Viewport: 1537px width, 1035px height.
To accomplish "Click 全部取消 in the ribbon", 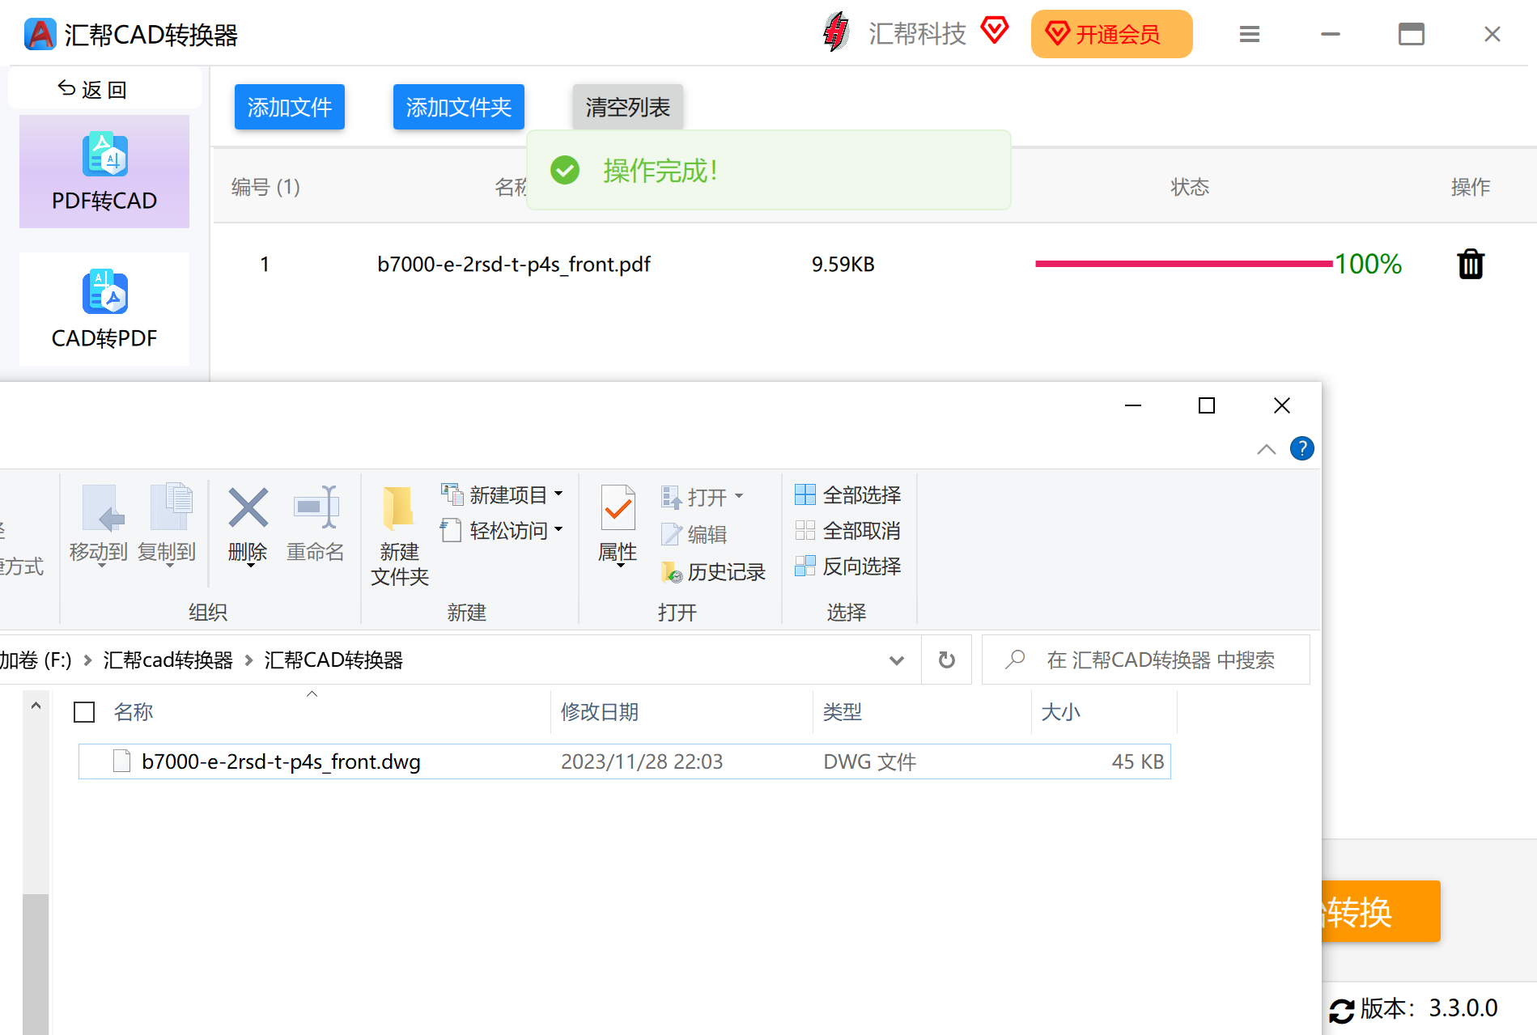I will (x=847, y=530).
